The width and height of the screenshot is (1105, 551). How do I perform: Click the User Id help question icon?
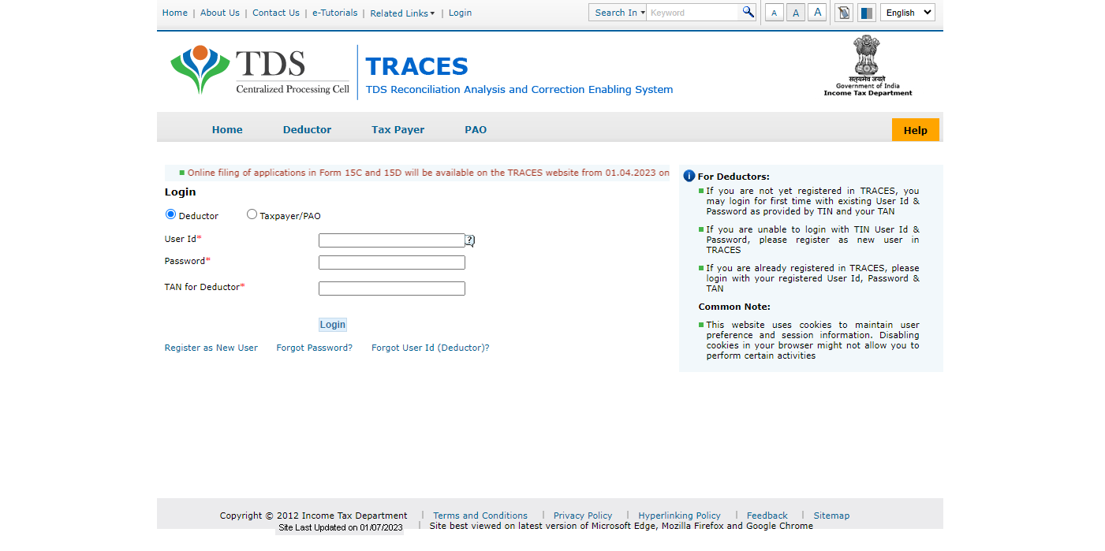tap(470, 240)
